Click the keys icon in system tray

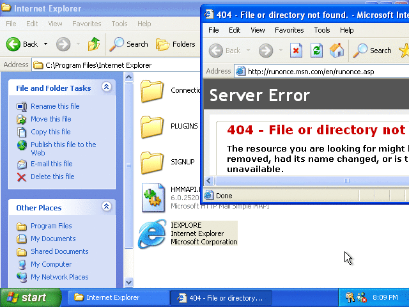[350, 297]
